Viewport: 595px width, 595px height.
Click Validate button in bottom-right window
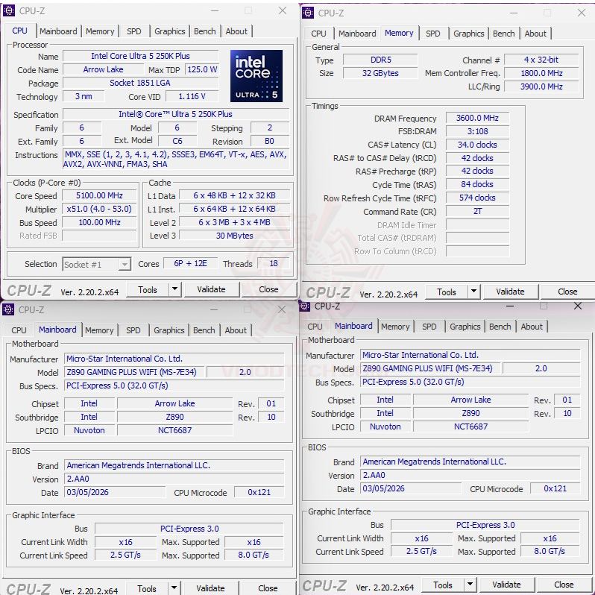tap(506, 585)
